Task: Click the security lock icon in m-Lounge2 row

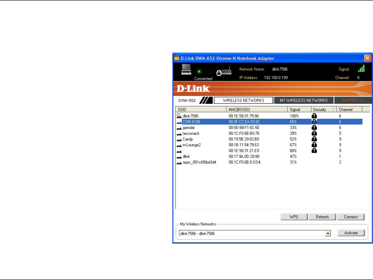Action: coord(314,145)
